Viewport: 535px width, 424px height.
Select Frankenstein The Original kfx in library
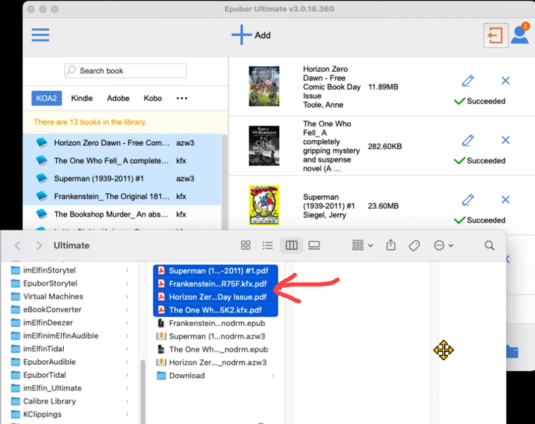[122, 196]
